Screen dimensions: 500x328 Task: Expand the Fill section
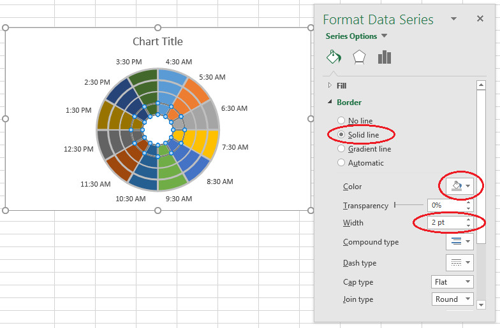(341, 85)
